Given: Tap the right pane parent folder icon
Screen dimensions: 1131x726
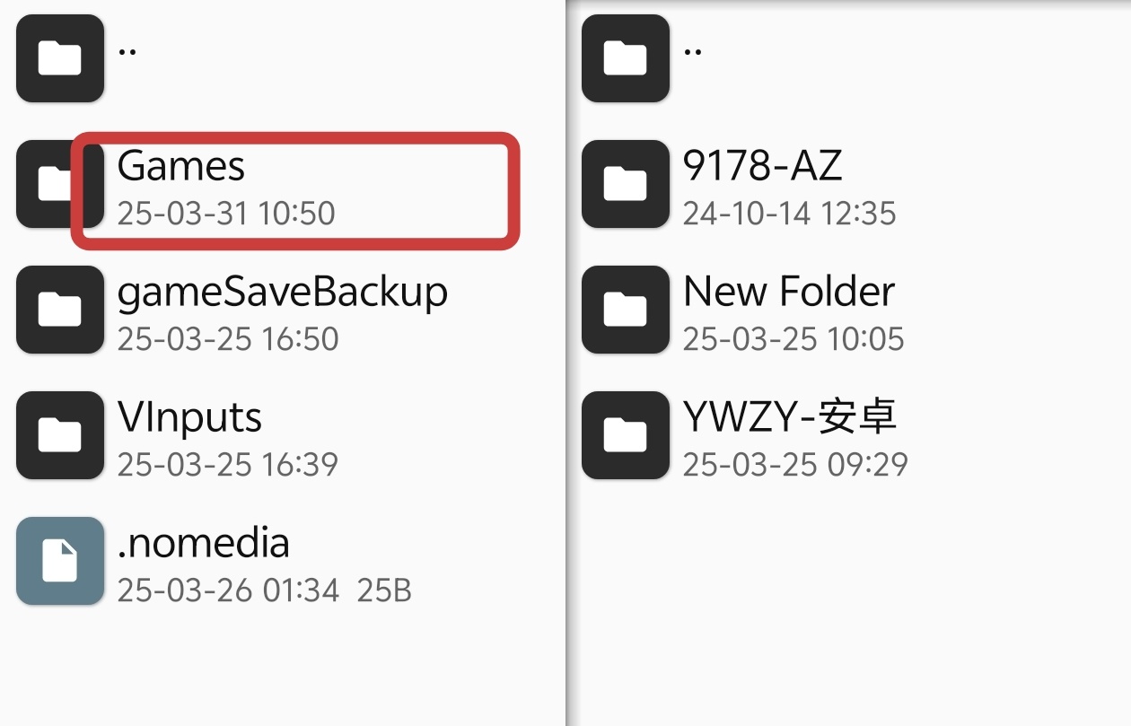Looking at the screenshot, I should (x=626, y=58).
